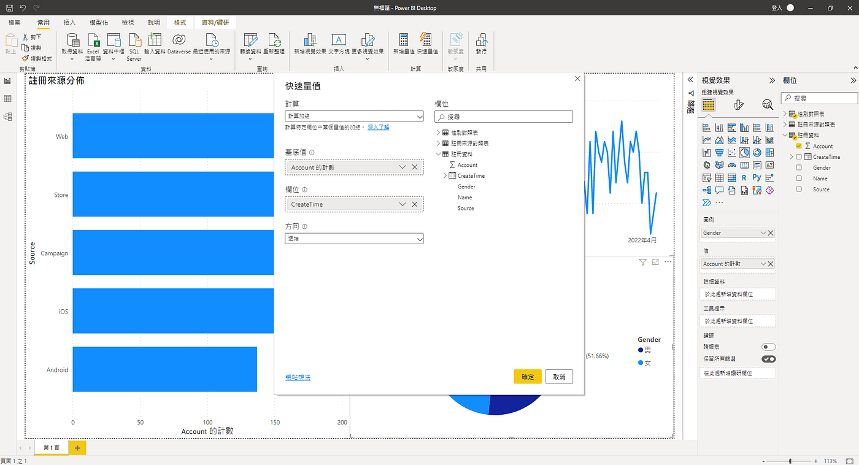Screen dimensions: 859x465
Task: Click search box in quick measure dialog
Action: click(x=504, y=117)
